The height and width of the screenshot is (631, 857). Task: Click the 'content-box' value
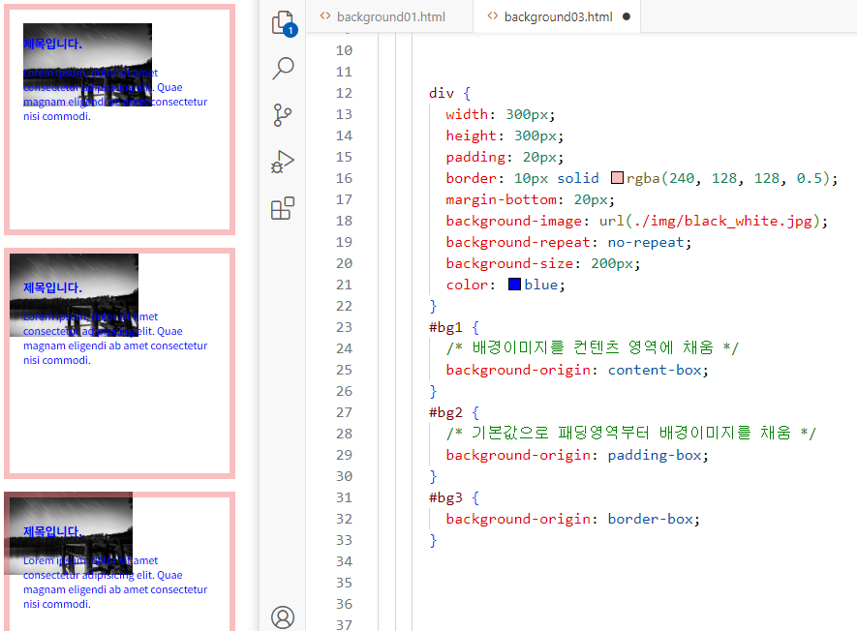655,370
